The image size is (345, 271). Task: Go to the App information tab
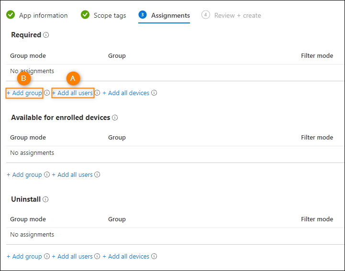pos(44,15)
